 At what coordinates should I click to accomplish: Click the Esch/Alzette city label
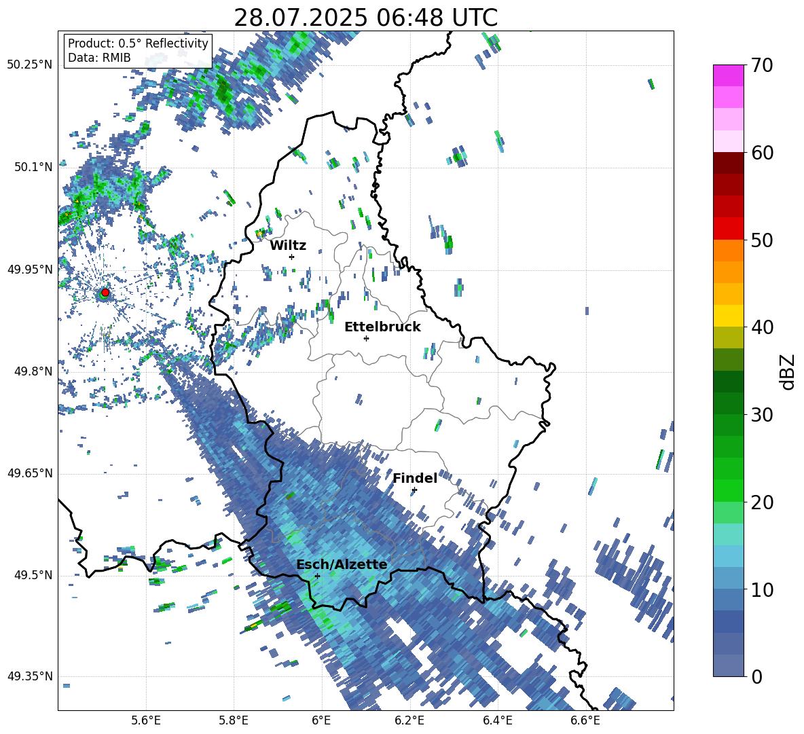pos(342,564)
